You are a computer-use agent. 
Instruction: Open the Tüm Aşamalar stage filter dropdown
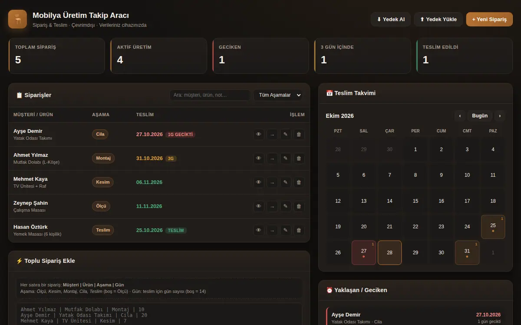click(278, 95)
